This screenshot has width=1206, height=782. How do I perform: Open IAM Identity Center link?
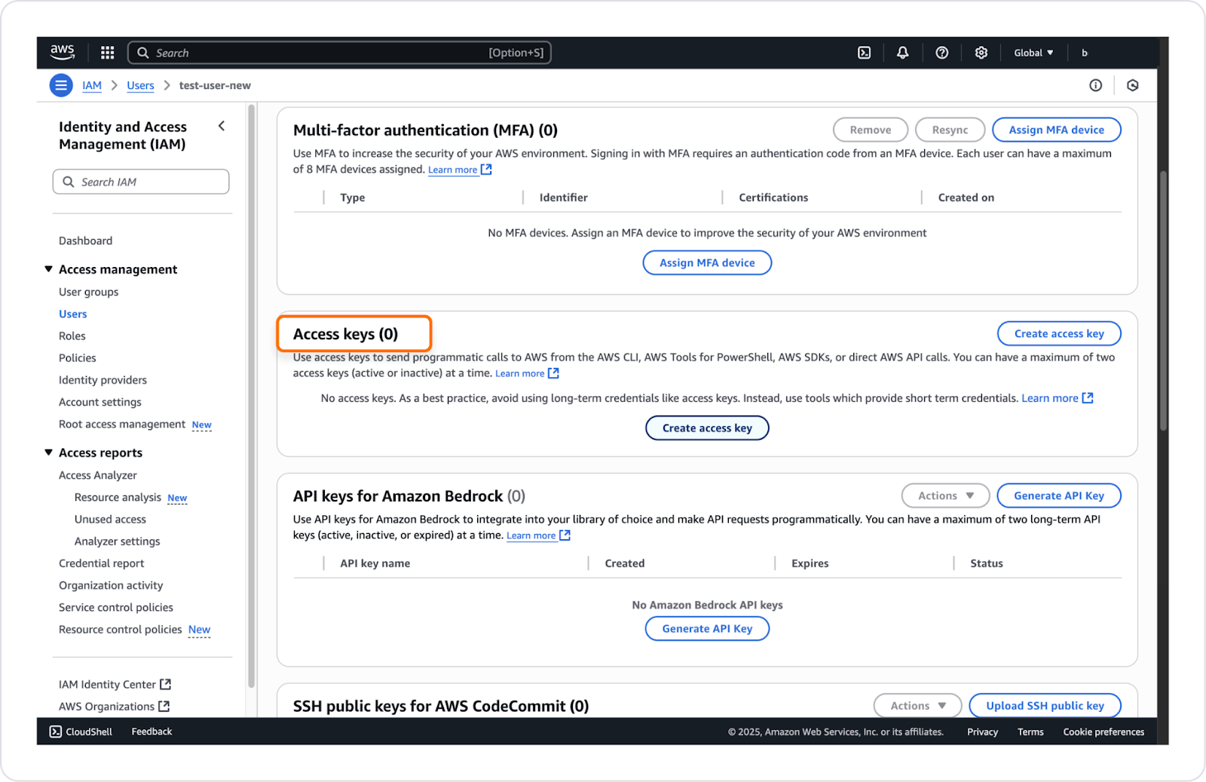[108, 684]
